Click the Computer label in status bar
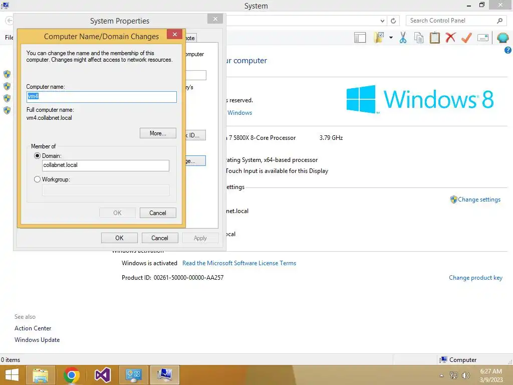The height and width of the screenshot is (385, 513). click(462, 360)
